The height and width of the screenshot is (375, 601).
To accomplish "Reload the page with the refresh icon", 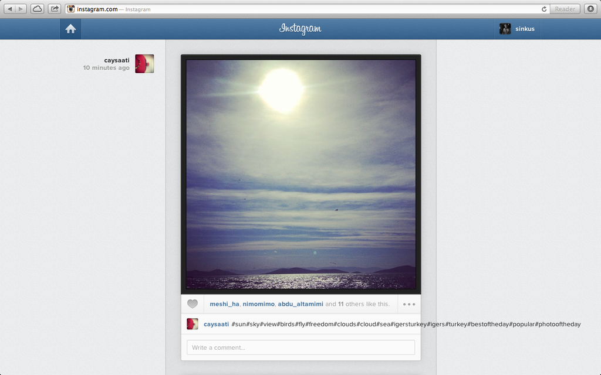I will [x=544, y=9].
